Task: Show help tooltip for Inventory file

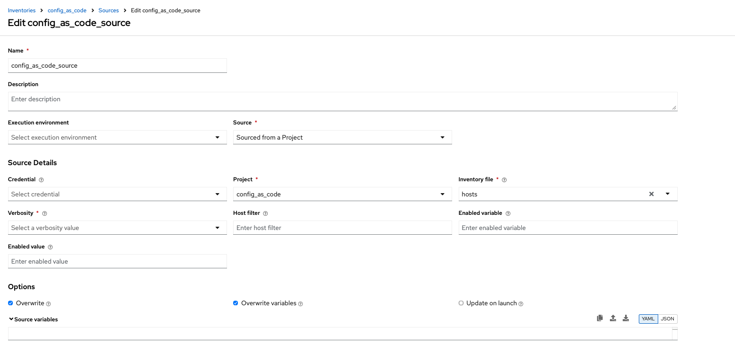Action: 504,180
